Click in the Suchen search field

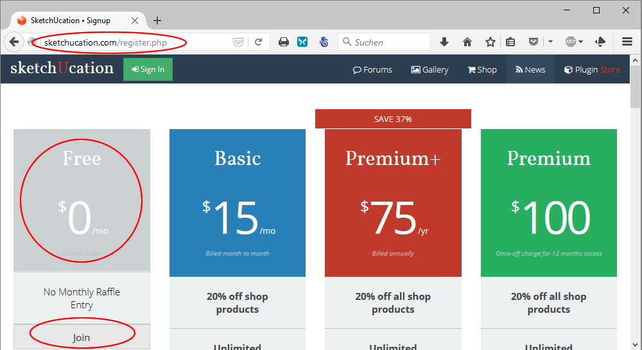(x=388, y=42)
